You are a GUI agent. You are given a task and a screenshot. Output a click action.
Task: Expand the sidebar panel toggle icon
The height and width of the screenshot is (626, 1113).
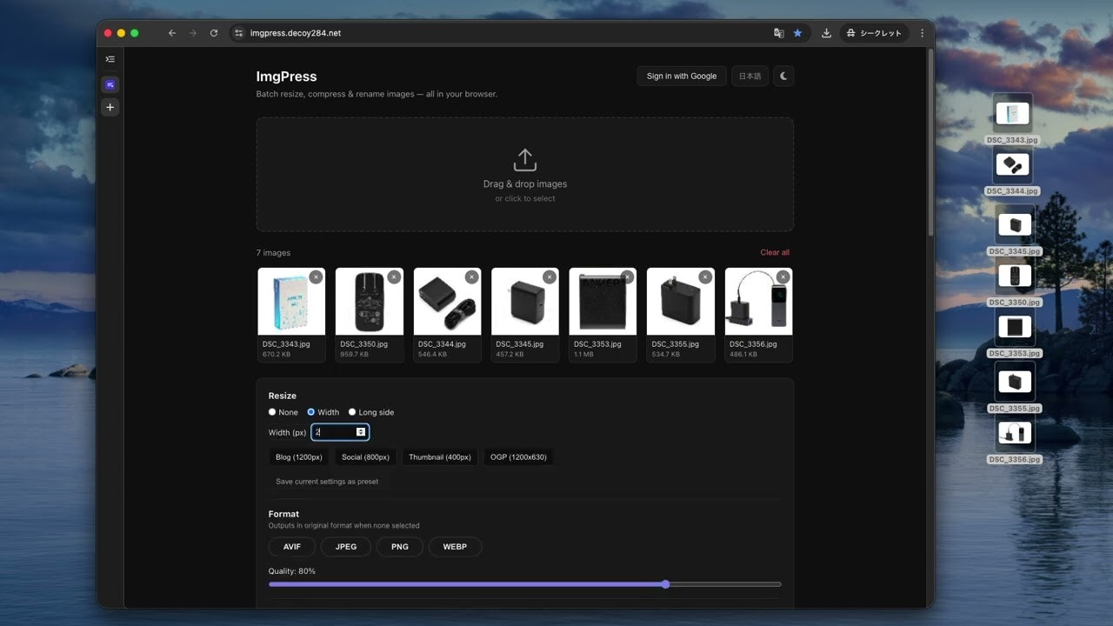(110, 59)
